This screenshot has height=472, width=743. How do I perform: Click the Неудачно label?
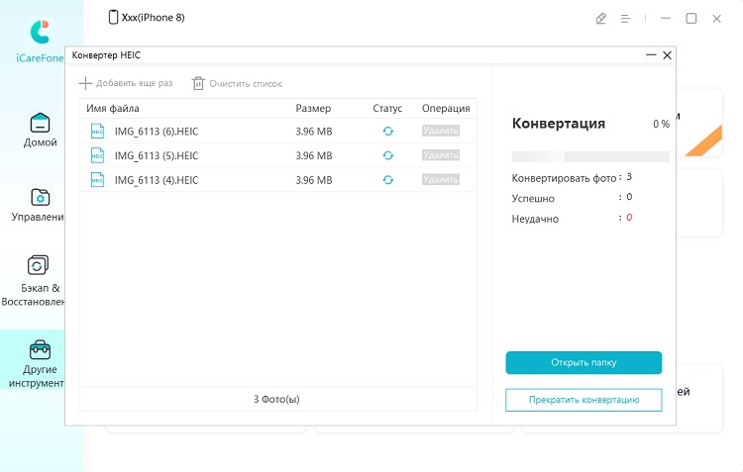coord(535,219)
